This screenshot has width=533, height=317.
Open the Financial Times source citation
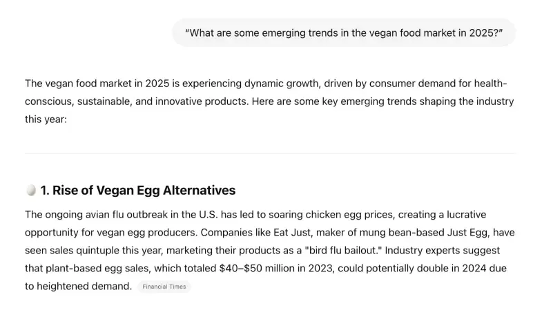[x=164, y=287]
